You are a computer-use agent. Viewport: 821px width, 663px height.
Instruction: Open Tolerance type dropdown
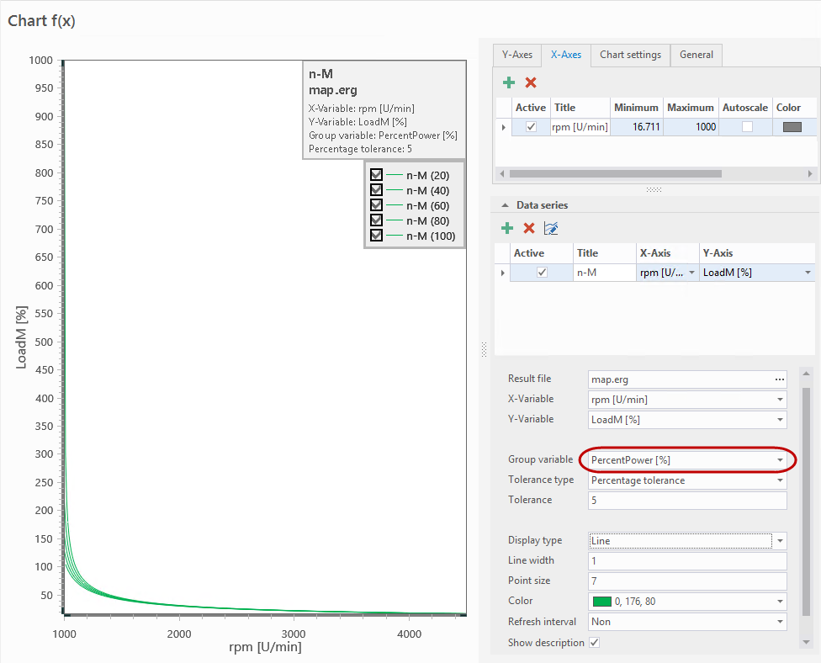pos(780,480)
